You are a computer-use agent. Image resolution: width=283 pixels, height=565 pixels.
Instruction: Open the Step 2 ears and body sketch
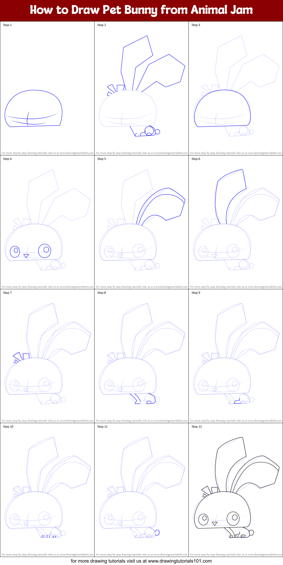tap(142, 86)
